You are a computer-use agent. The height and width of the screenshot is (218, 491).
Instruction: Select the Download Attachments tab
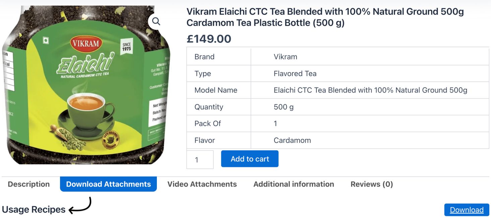[108, 184]
